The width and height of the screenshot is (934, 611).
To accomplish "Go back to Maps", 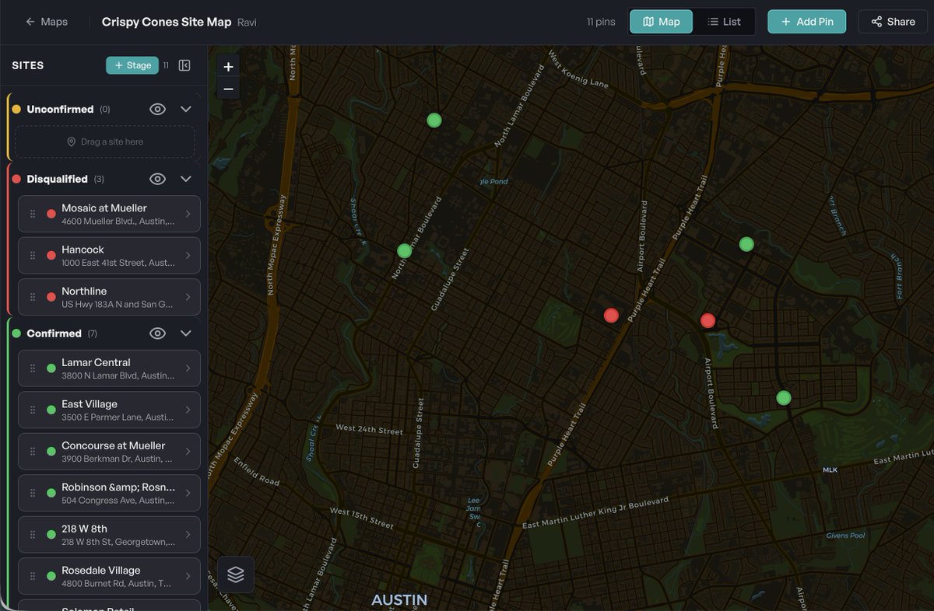I will tap(46, 22).
